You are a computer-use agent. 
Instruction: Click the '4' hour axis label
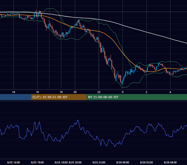(x=170, y=92)
